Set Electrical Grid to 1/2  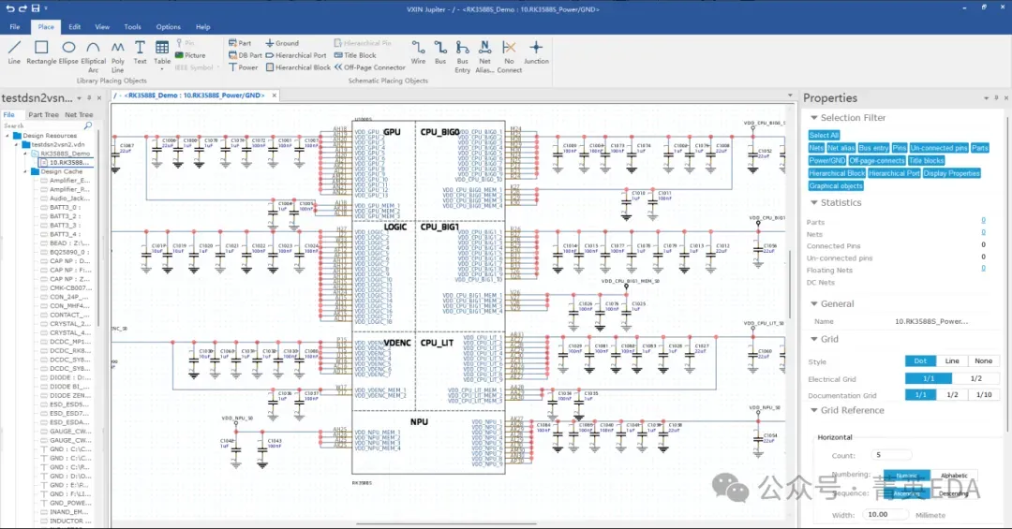(x=975, y=378)
